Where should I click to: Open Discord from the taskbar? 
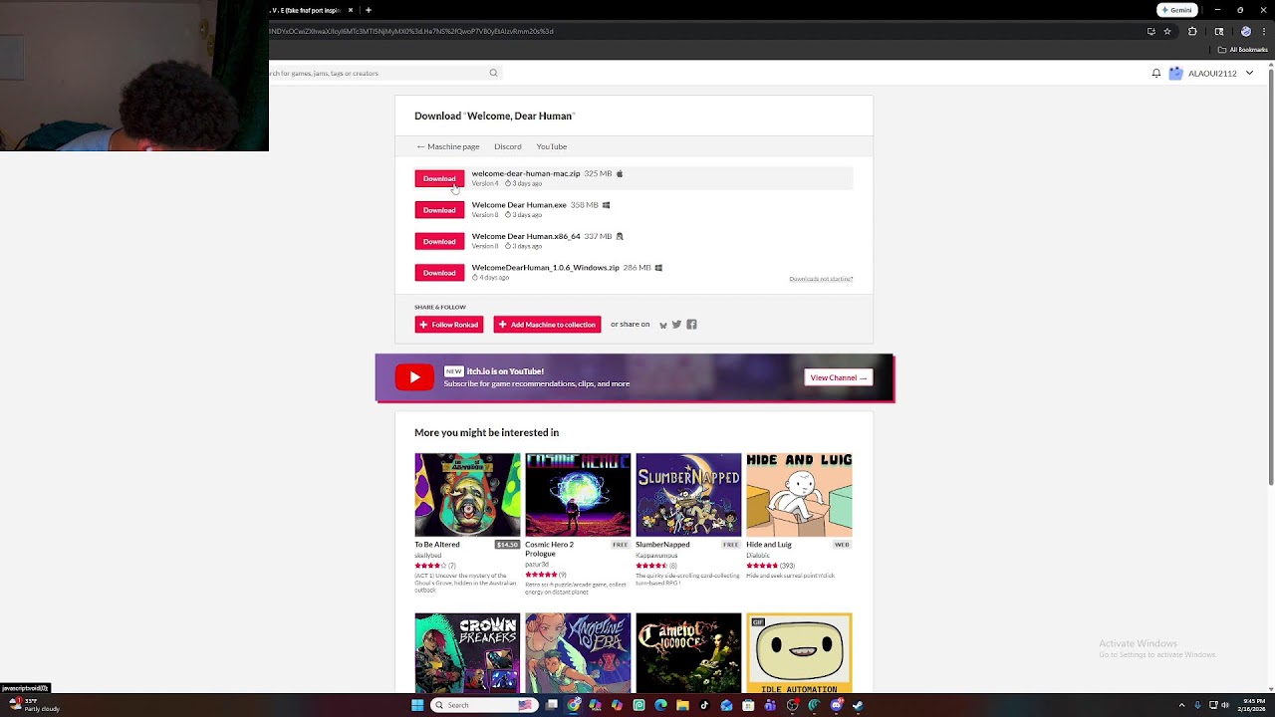click(x=836, y=705)
